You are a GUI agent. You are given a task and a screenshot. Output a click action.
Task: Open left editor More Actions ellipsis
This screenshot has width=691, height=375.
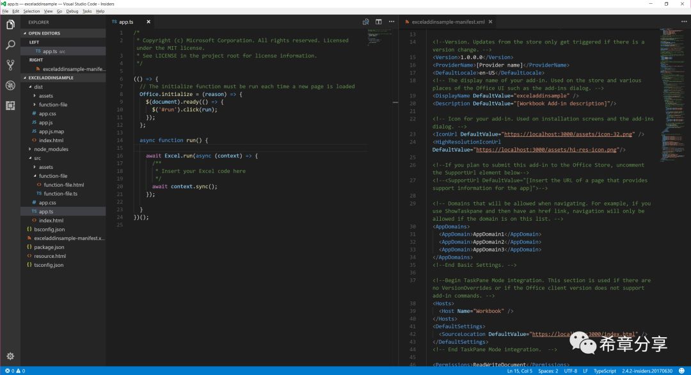tap(392, 22)
